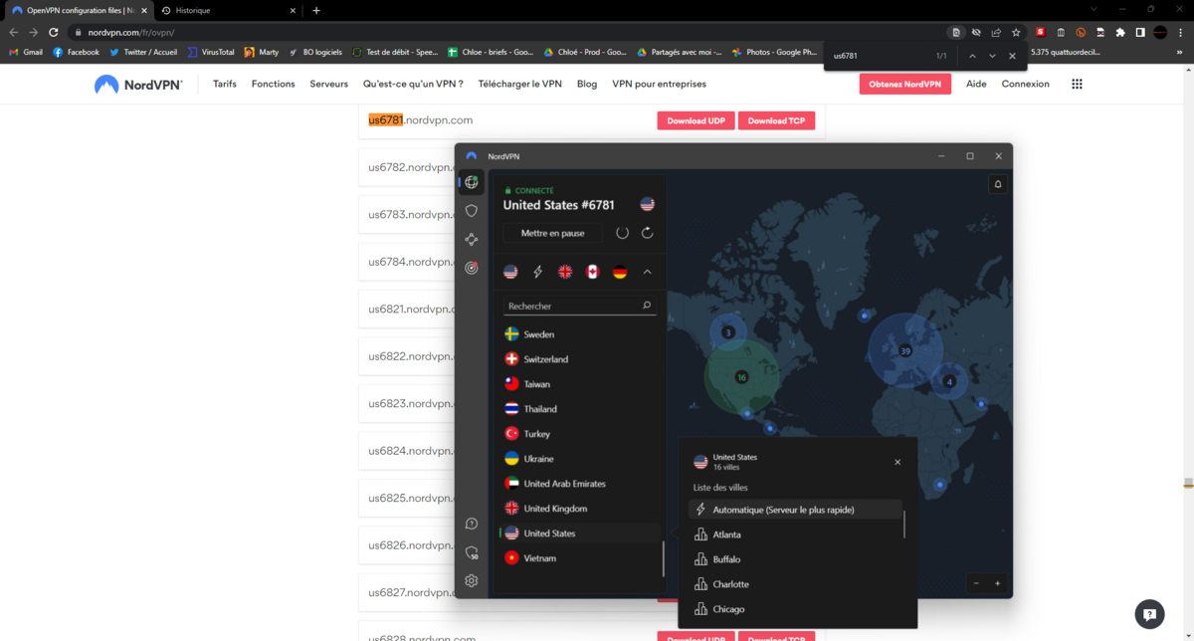Open the Chrome extensions puzzle icon

coord(1120,32)
